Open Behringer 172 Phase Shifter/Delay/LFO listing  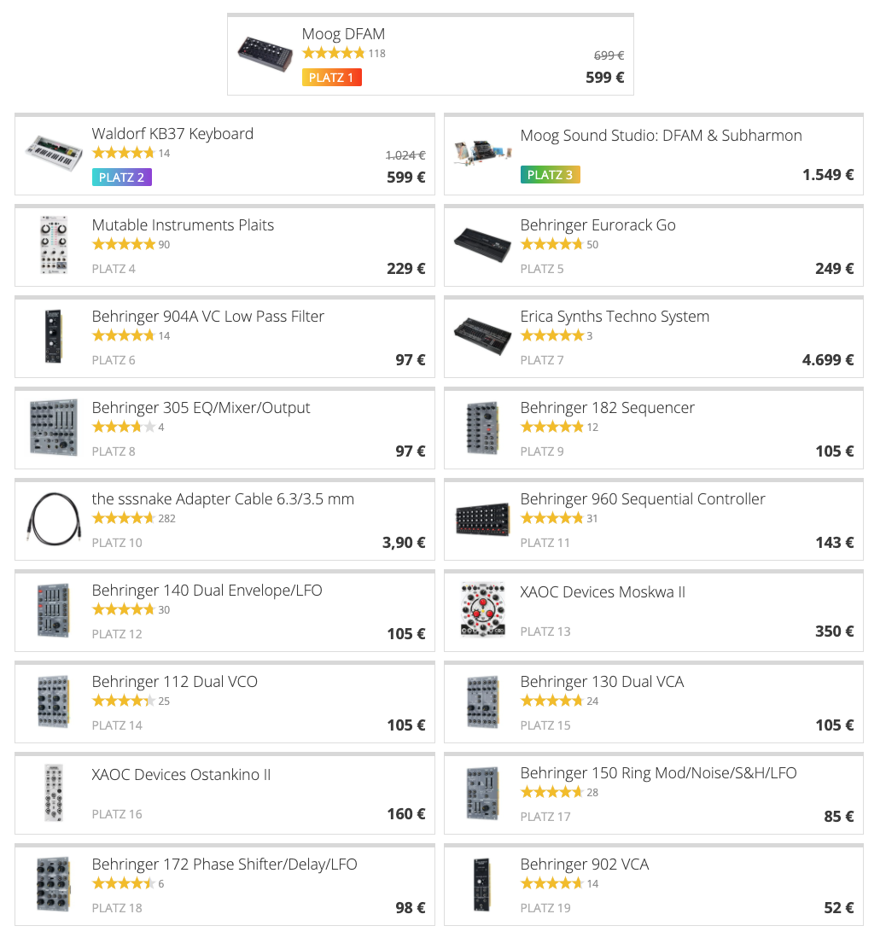coord(224,865)
